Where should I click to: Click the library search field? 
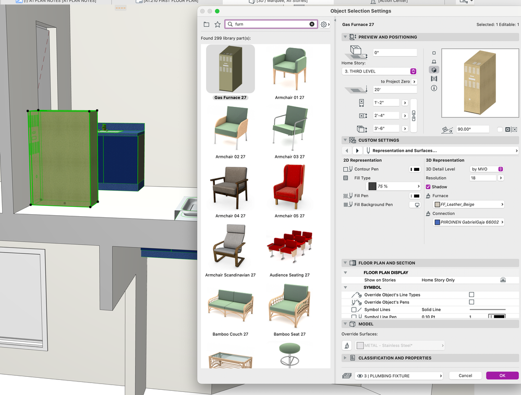(271, 24)
